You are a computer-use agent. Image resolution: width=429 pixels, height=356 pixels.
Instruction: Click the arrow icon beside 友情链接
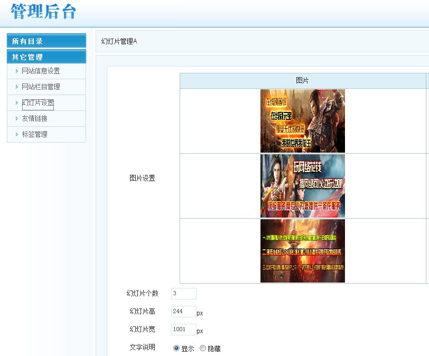pos(17,119)
